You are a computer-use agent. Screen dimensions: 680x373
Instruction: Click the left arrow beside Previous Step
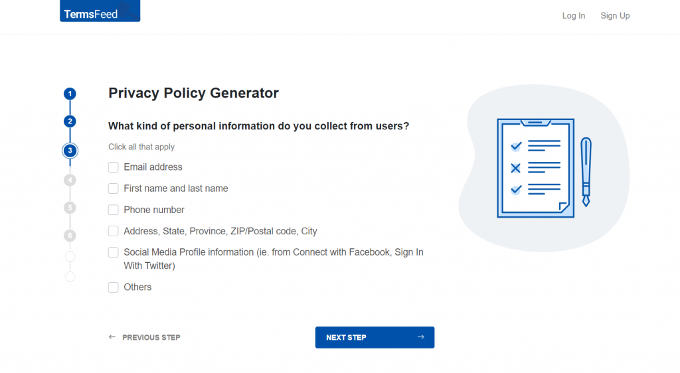coord(112,337)
